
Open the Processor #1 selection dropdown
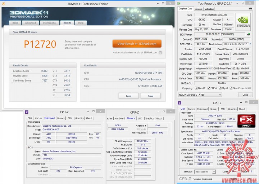pos(205,172)
